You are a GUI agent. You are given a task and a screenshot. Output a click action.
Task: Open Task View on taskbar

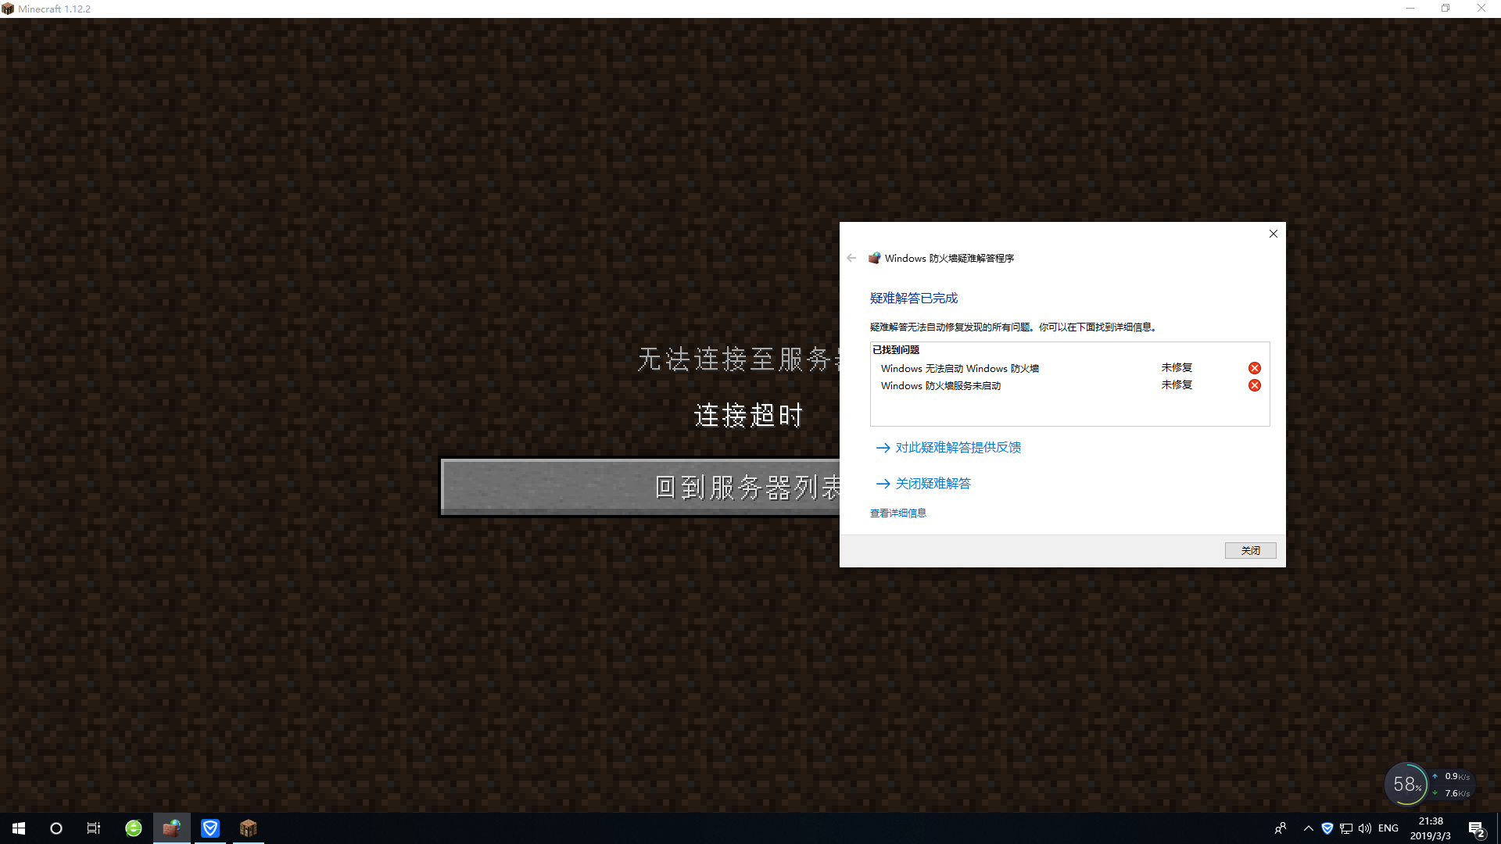coord(94,828)
